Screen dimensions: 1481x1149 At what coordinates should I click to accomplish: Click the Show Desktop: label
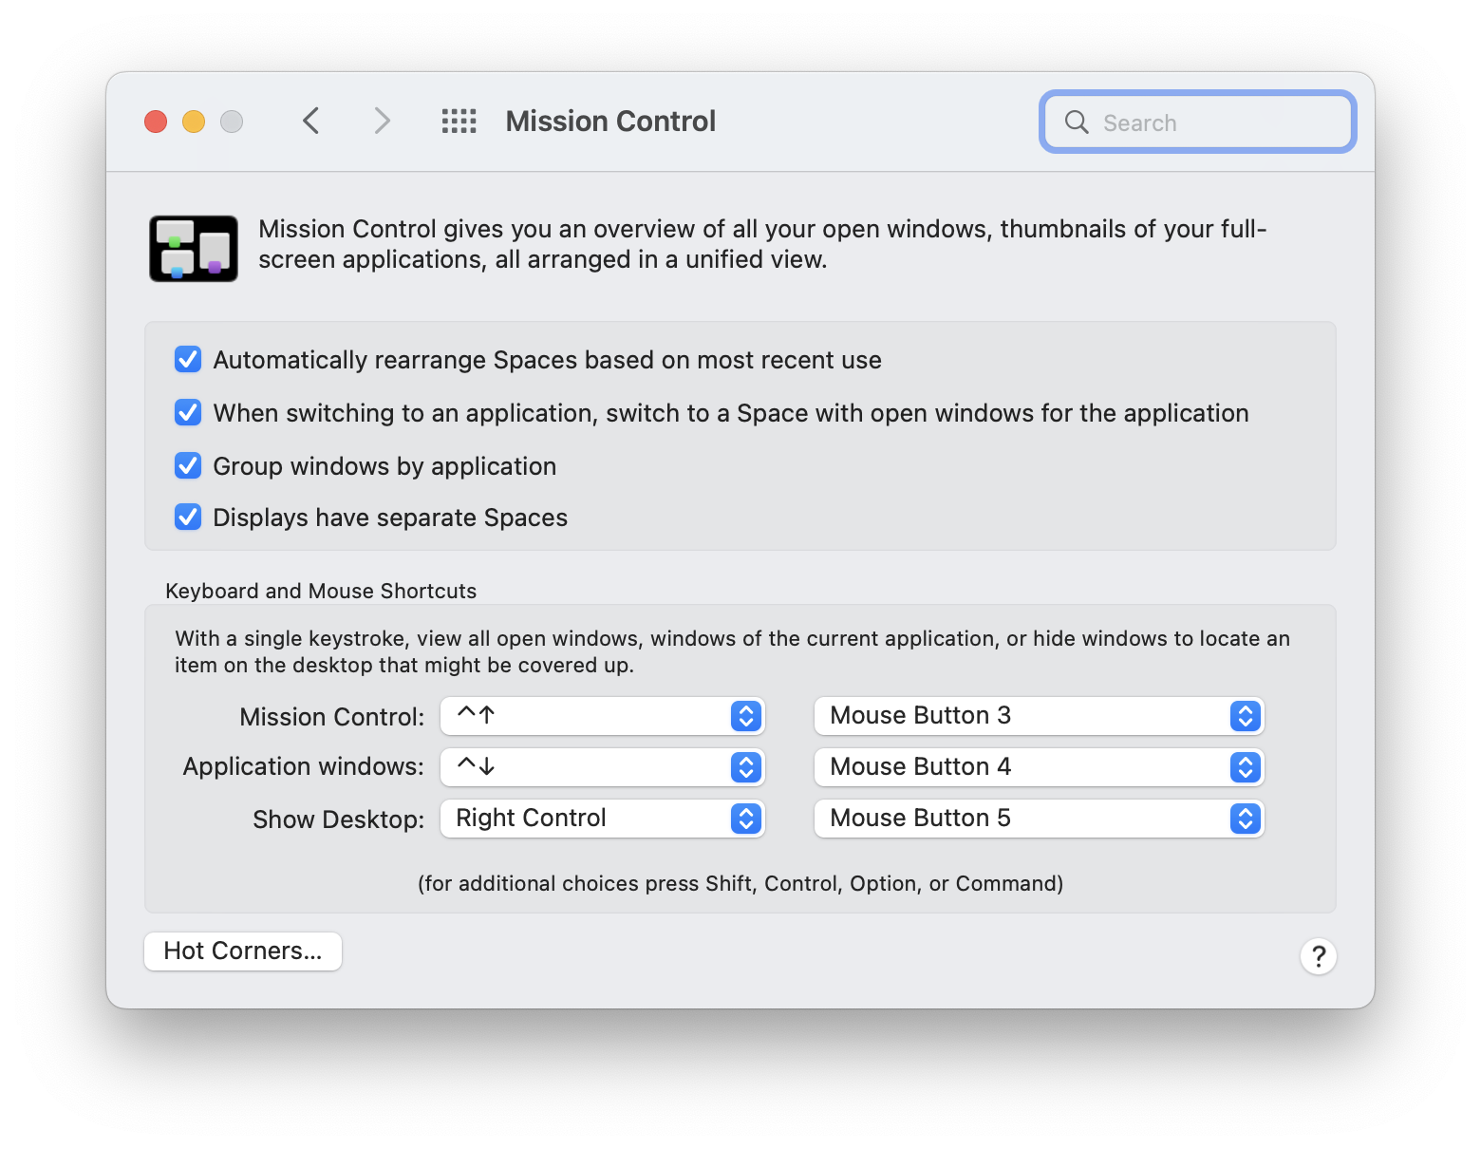(339, 819)
